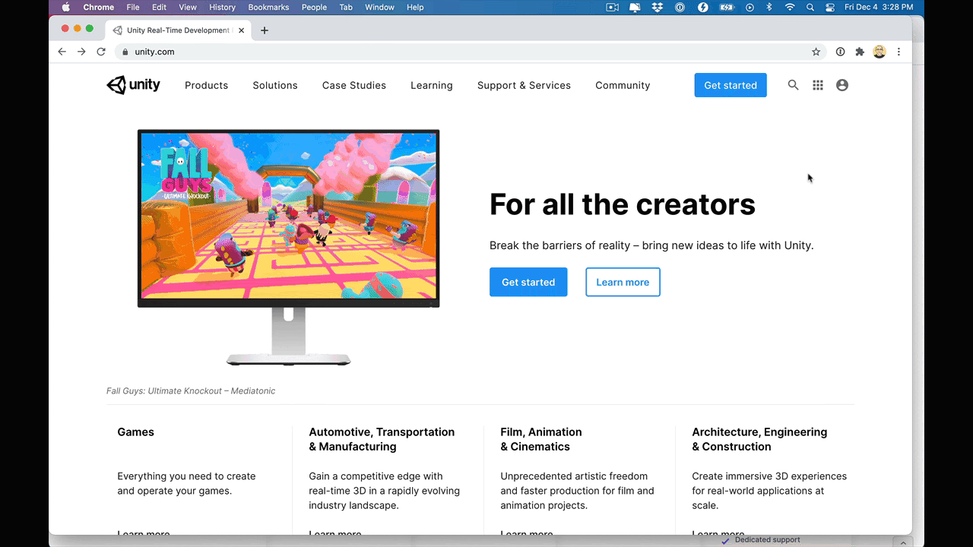Image resolution: width=973 pixels, height=547 pixels.
Task: Go back with the browser back arrow
Action: [x=62, y=52]
